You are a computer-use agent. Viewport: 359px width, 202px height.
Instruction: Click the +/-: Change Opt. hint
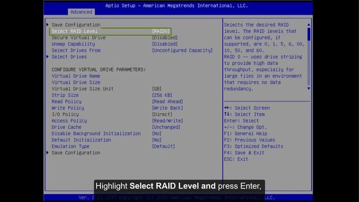[x=246, y=127]
